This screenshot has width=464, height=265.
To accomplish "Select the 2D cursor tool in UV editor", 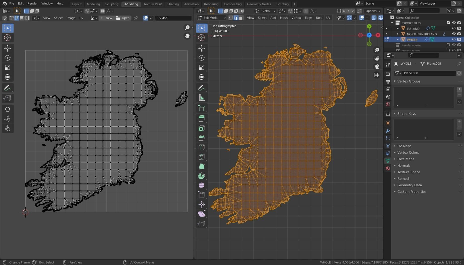I will point(8,38).
